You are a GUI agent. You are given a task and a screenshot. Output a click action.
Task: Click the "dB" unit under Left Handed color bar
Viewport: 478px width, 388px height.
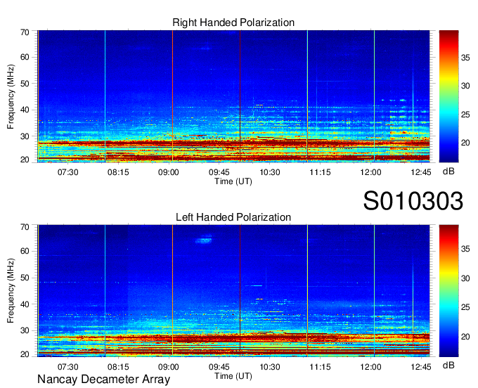click(x=448, y=366)
